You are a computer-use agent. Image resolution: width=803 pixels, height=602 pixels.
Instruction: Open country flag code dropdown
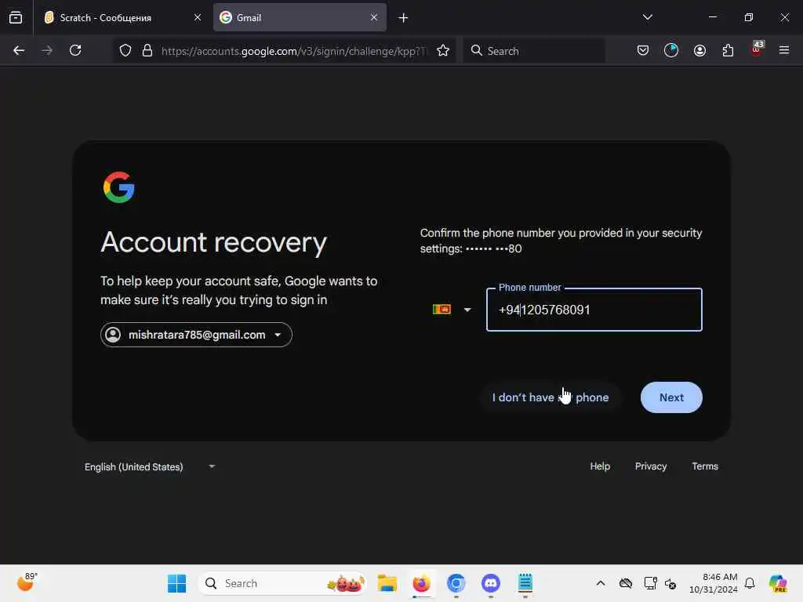(452, 310)
